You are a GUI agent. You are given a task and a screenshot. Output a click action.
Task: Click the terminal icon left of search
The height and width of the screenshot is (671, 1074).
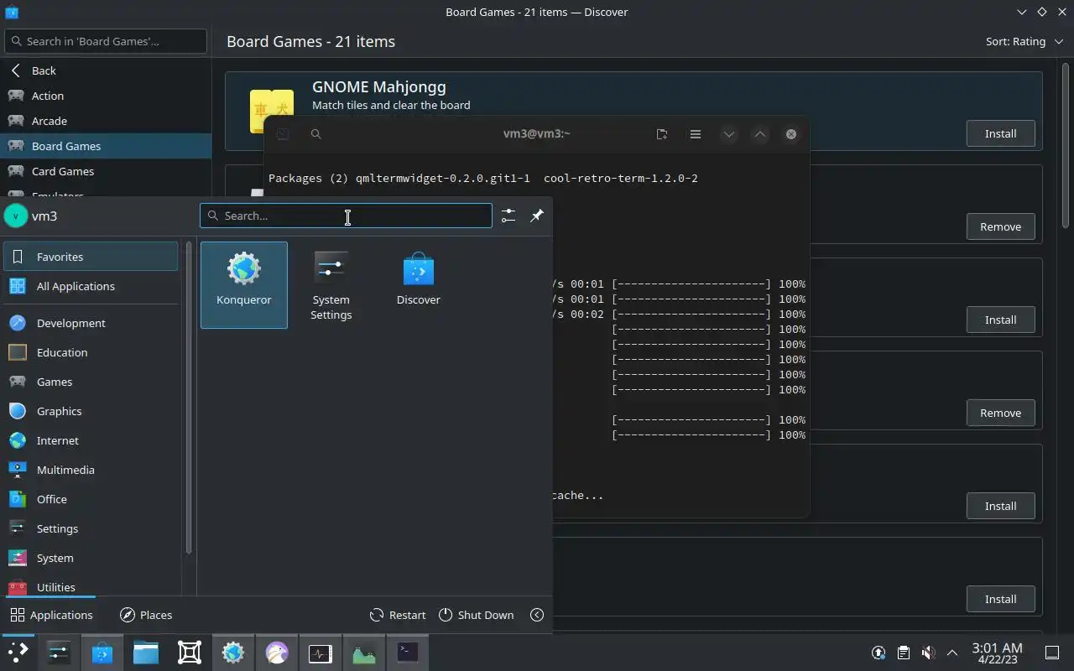(x=283, y=134)
